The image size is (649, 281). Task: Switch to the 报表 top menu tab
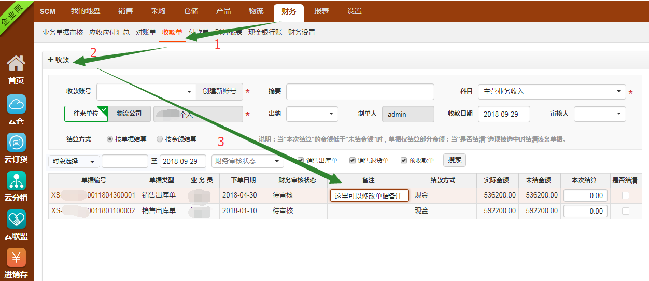[x=321, y=11]
